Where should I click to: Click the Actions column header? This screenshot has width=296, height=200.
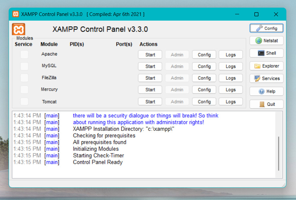pyautogui.click(x=148, y=44)
